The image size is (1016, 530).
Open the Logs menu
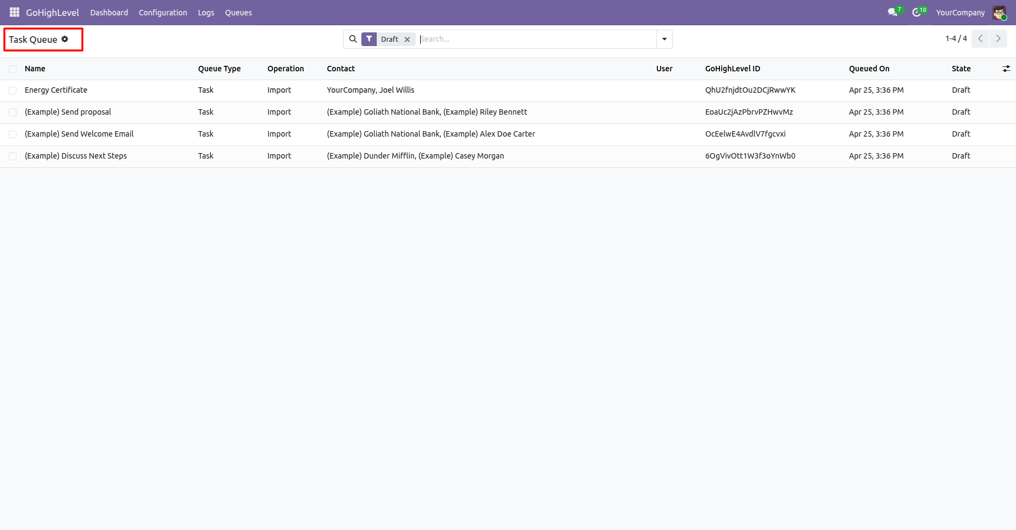[206, 13]
